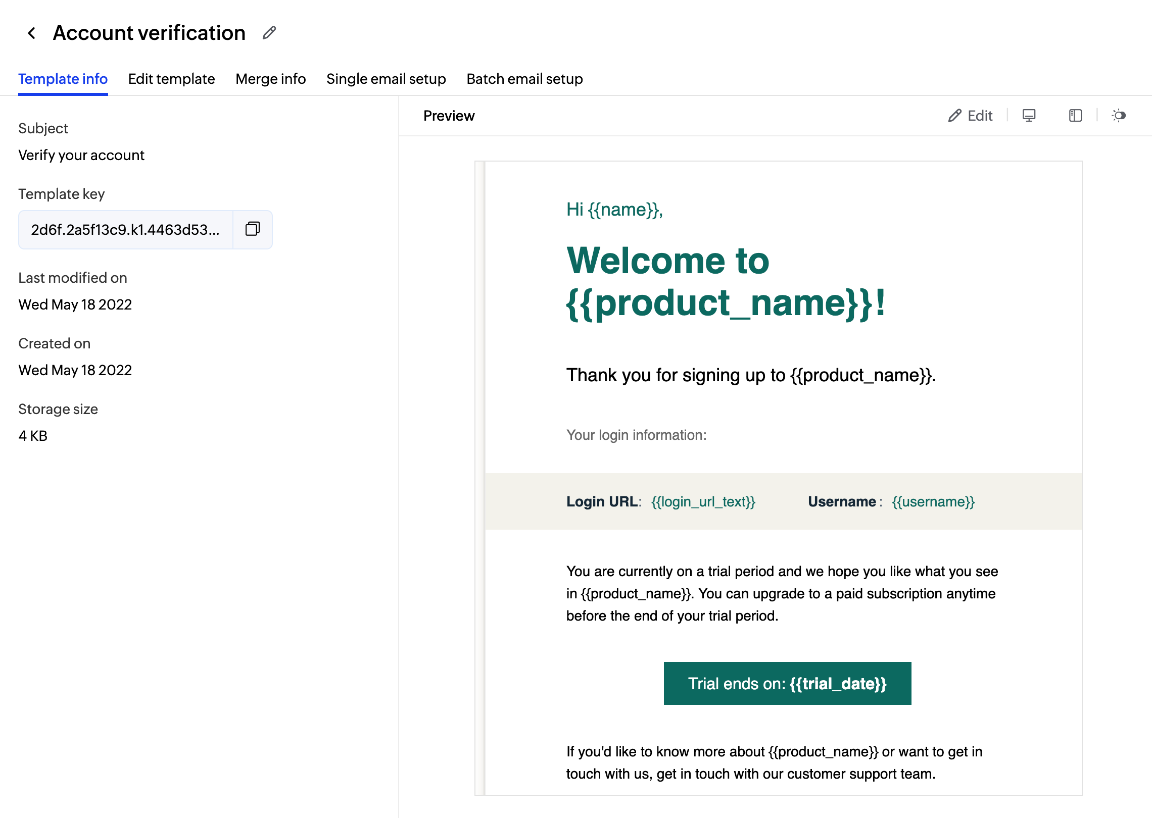Click the Account verification title
Viewport: 1152px width, 818px height.
click(x=149, y=33)
